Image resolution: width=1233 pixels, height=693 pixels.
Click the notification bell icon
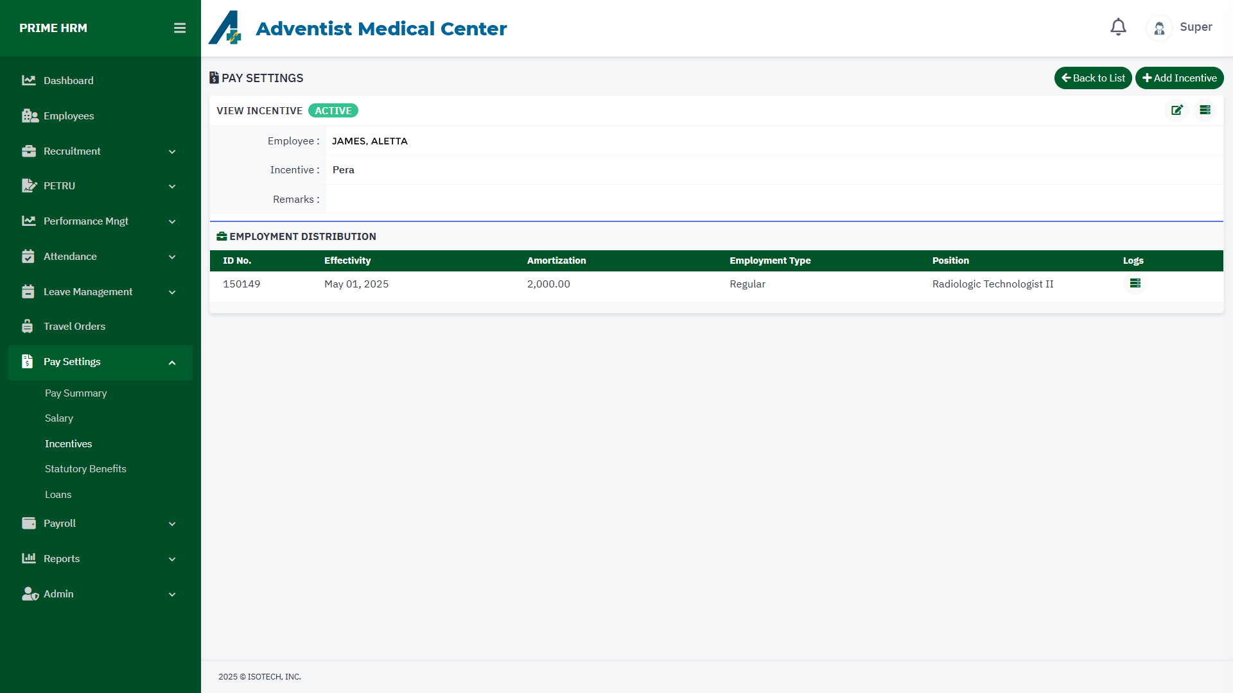pyautogui.click(x=1118, y=27)
